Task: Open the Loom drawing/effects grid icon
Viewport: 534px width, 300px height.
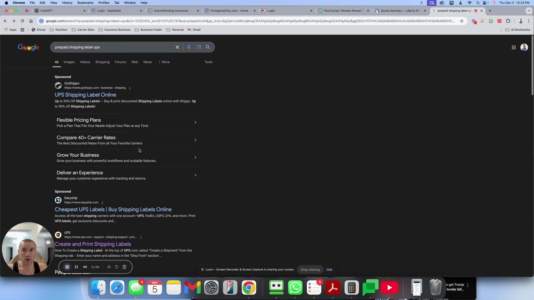Action: (109, 267)
